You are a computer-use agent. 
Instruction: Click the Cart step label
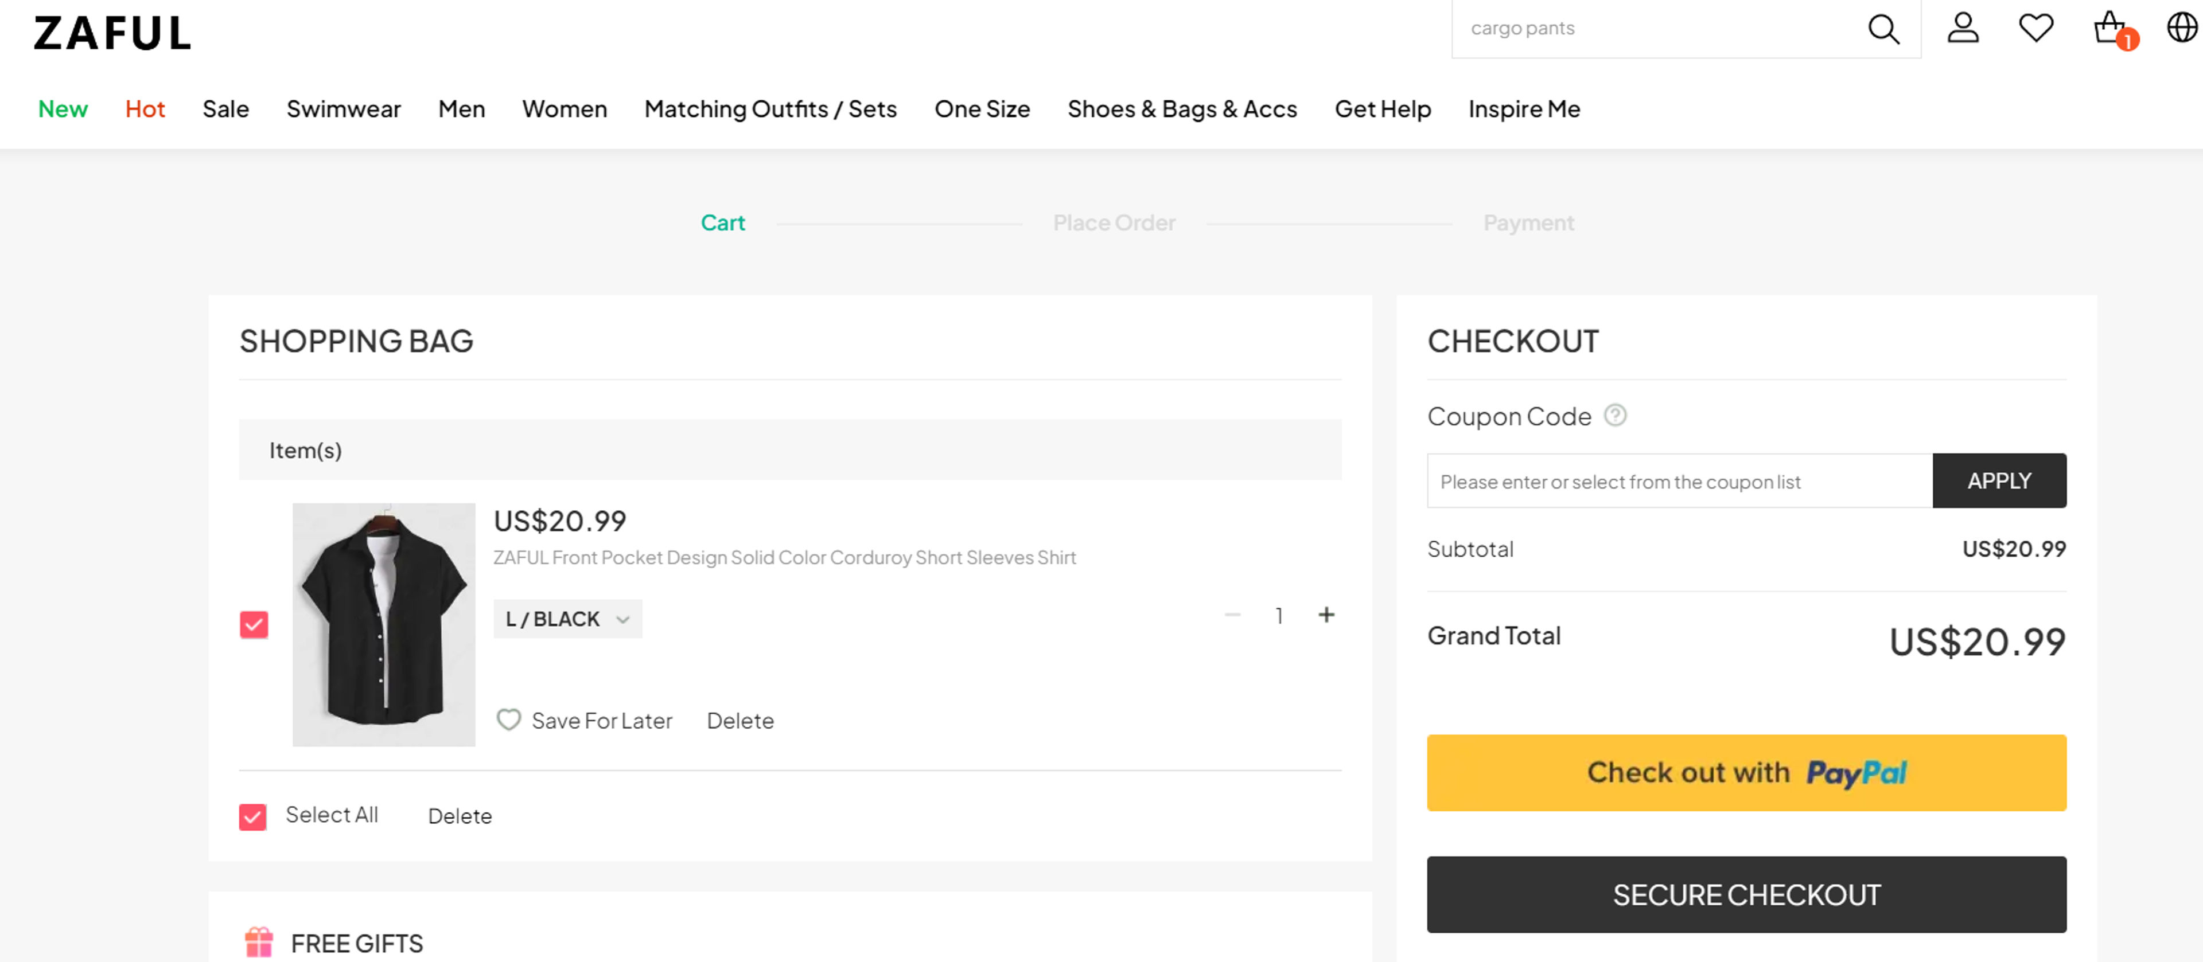coord(723,223)
